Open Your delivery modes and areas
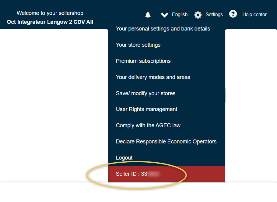Image resolution: width=277 pixels, height=202 pixels. [x=153, y=77]
